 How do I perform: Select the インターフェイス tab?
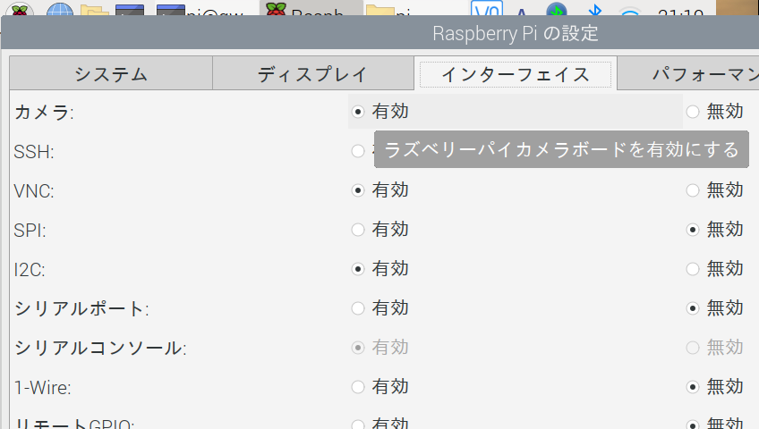(516, 73)
